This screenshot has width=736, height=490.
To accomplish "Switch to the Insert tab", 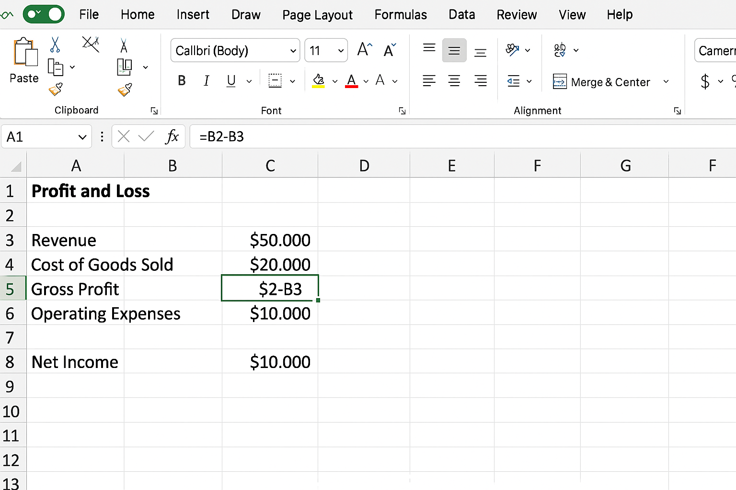I will 193,14.
